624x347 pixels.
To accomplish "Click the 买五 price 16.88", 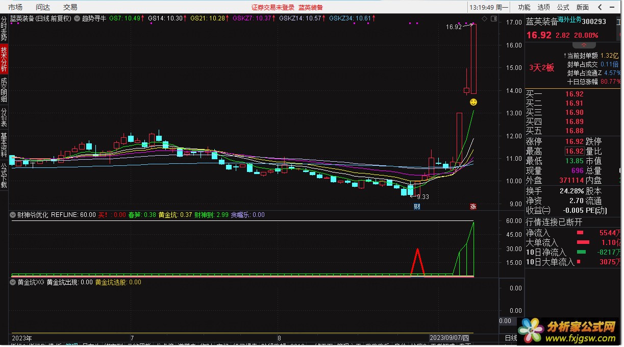I will [x=574, y=131].
